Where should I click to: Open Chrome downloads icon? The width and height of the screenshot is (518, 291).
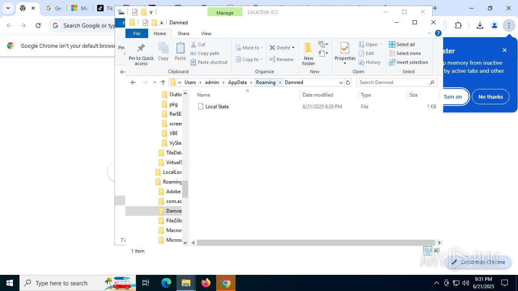pyautogui.click(x=480, y=25)
